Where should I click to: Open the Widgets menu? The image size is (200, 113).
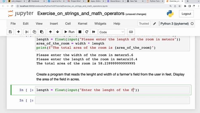(x=100, y=24)
